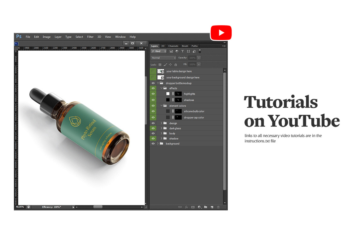Click status bar icon beside the 40,05% zoom
359x239 pixels.
click(29, 207)
